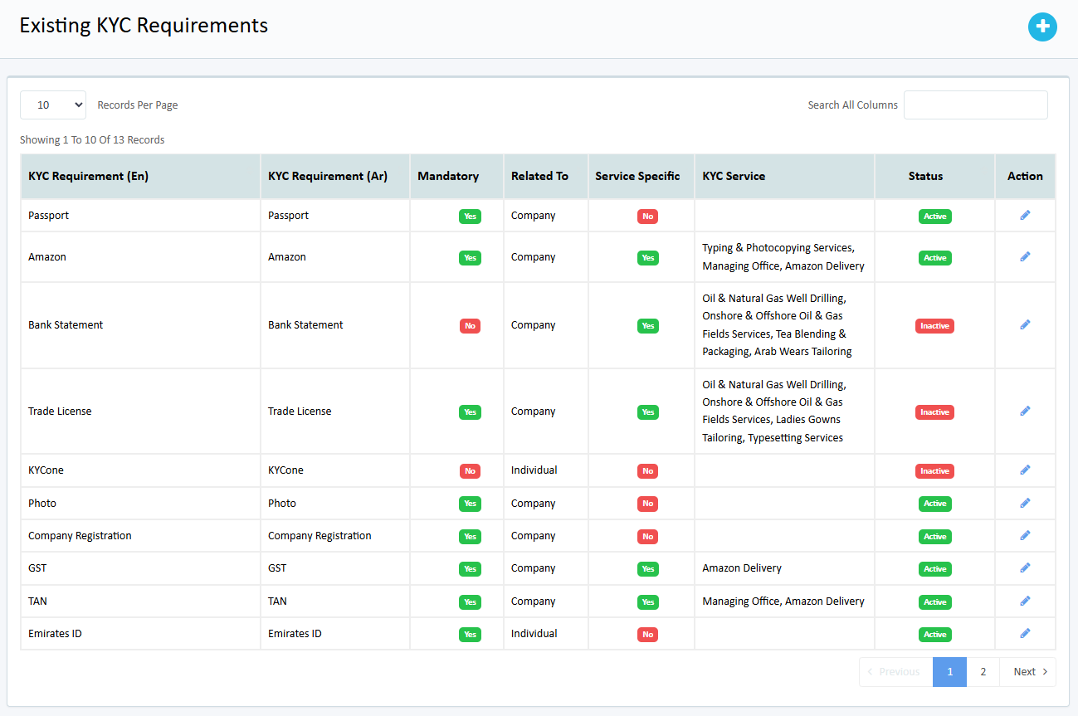The image size is (1078, 716).
Task: Edit the Passport row using pencil icon
Action: [1025, 215]
